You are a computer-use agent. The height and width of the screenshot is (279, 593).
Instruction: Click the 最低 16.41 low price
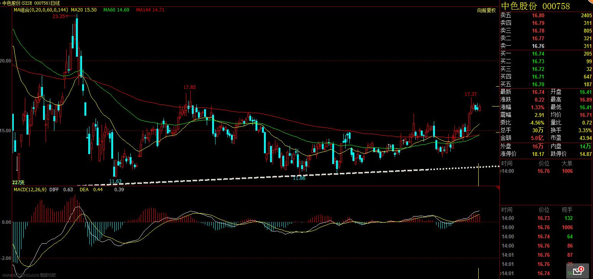pyautogui.click(x=586, y=107)
